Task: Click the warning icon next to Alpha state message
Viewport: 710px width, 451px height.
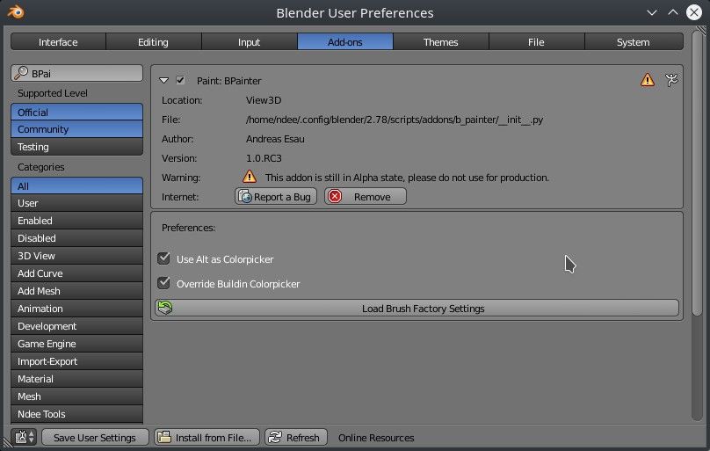Action: point(250,177)
